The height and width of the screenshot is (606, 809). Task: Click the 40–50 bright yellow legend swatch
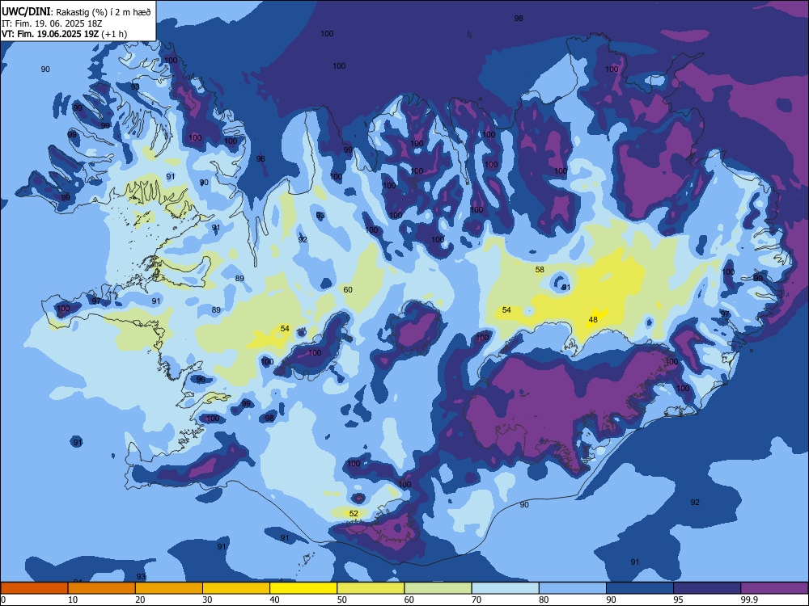(x=303, y=588)
